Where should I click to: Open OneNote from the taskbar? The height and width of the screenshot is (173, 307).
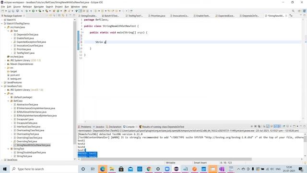[222, 169]
